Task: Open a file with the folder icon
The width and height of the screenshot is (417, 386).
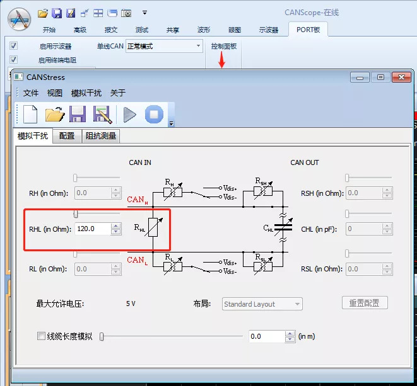Action: coord(55,114)
